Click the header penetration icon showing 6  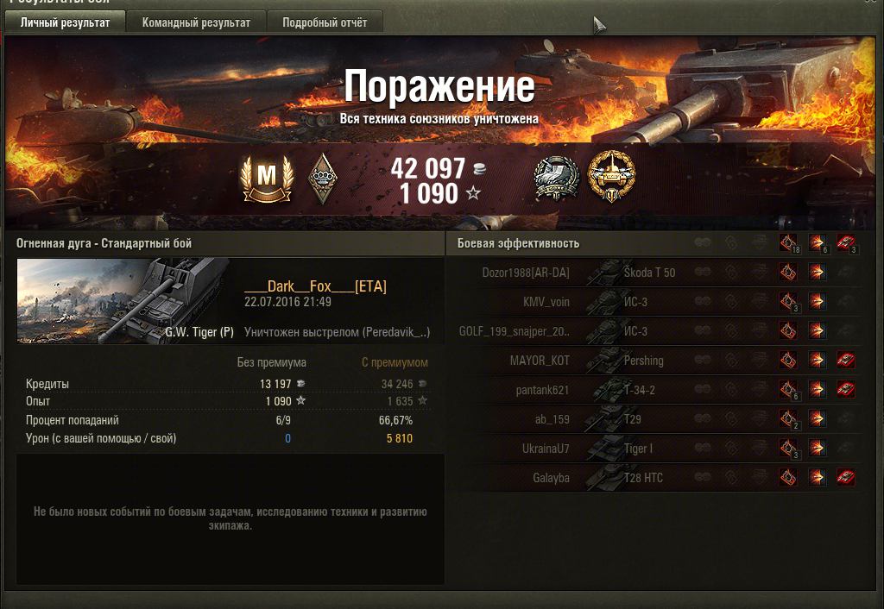coord(818,243)
